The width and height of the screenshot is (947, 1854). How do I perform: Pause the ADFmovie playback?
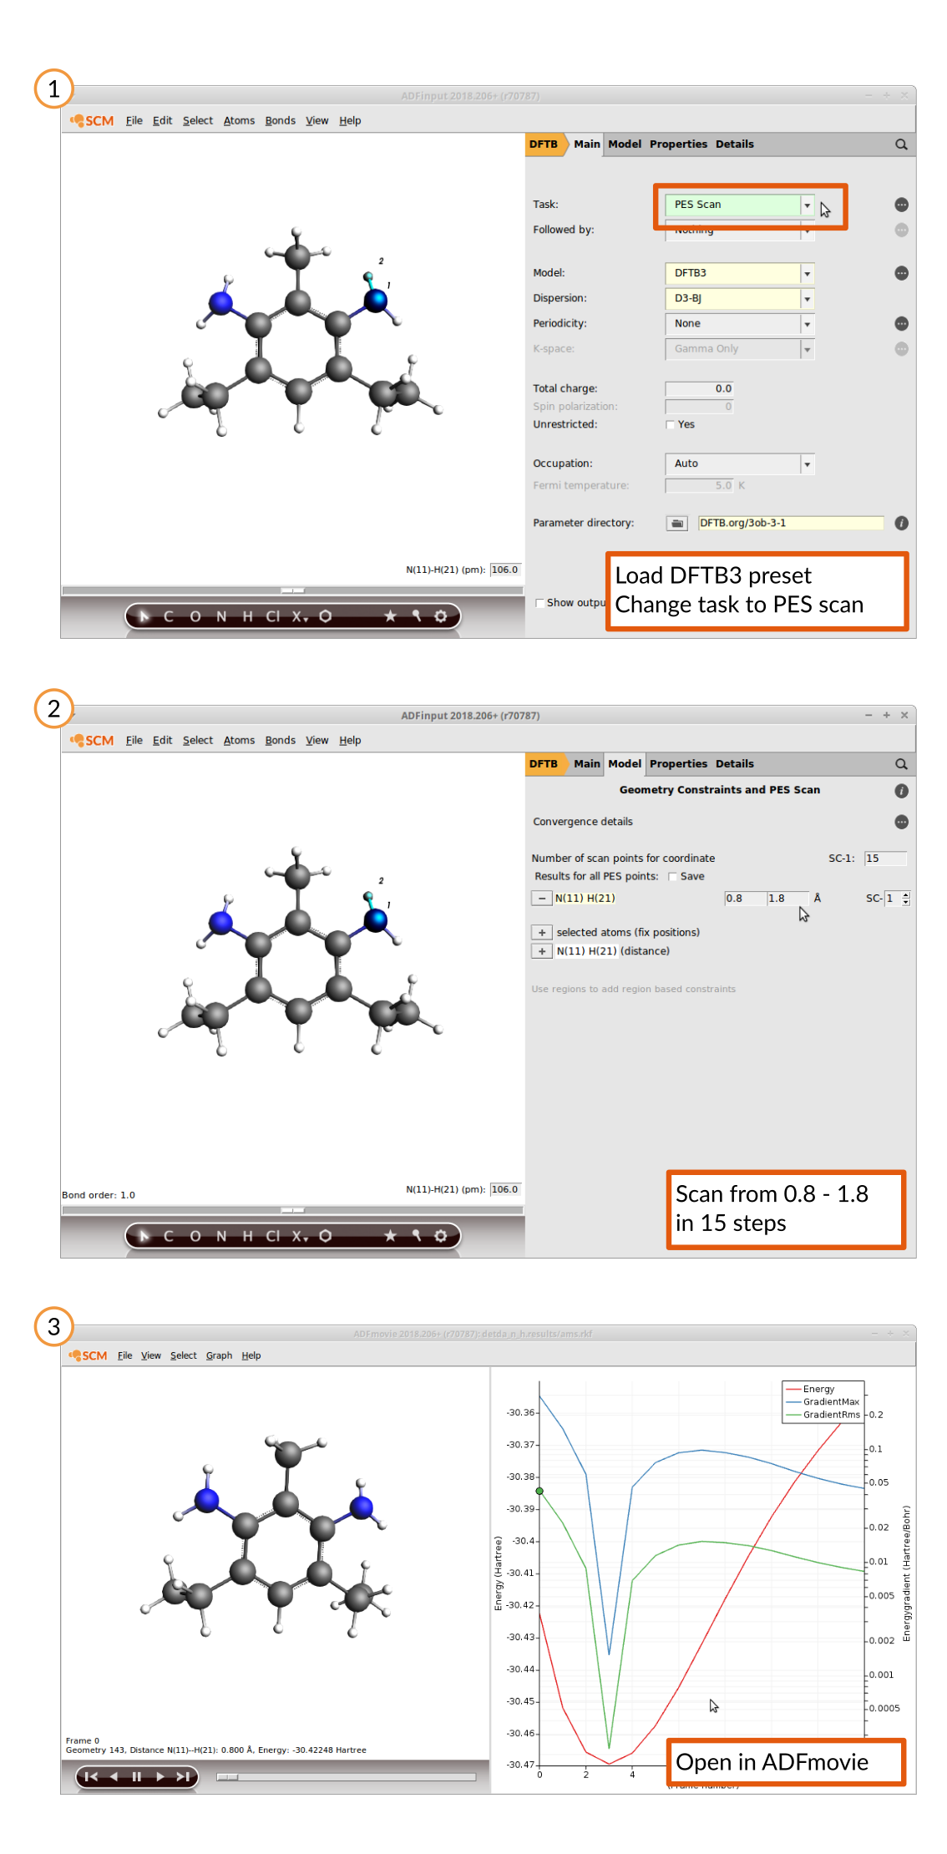point(137,1776)
